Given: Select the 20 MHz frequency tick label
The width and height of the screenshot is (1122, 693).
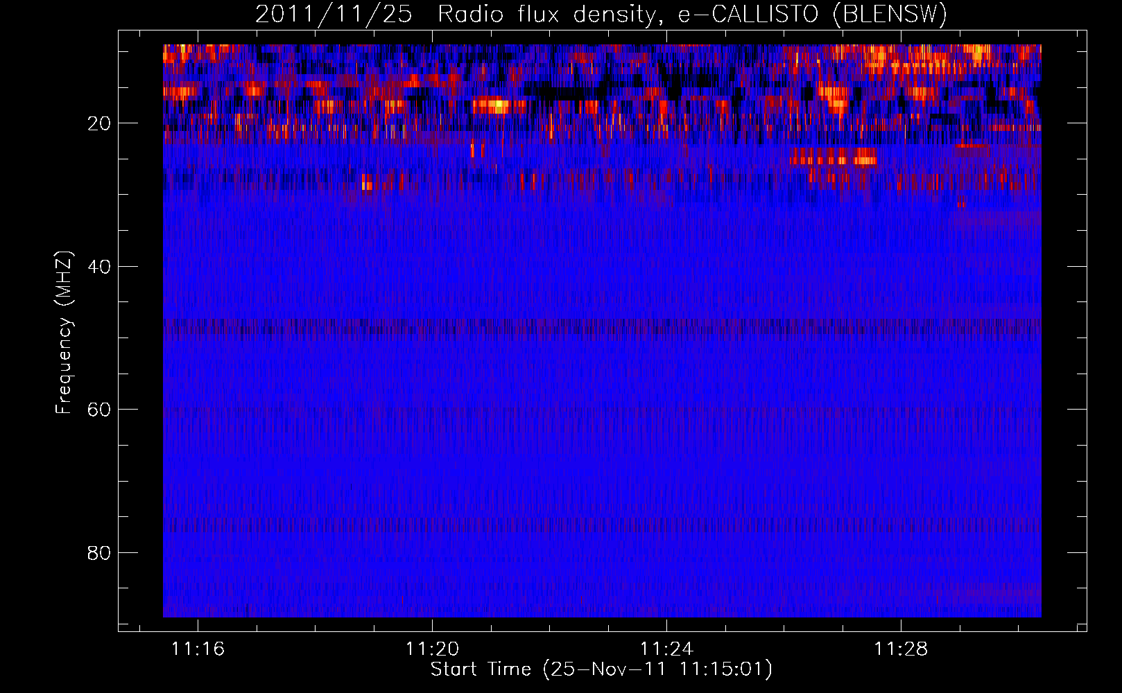Looking at the screenshot, I should coord(99,123).
